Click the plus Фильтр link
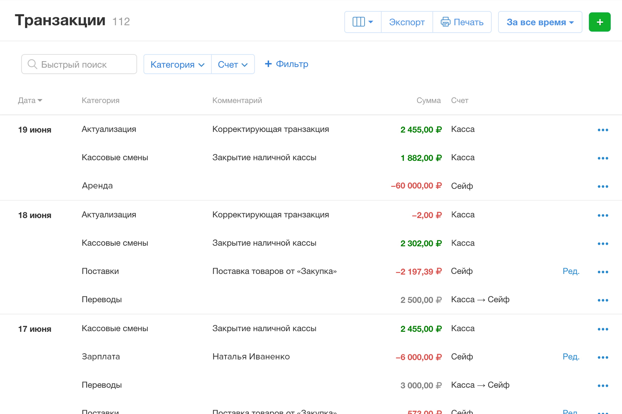The height and width of the screenshot is (414, 622). click(286, 64)
